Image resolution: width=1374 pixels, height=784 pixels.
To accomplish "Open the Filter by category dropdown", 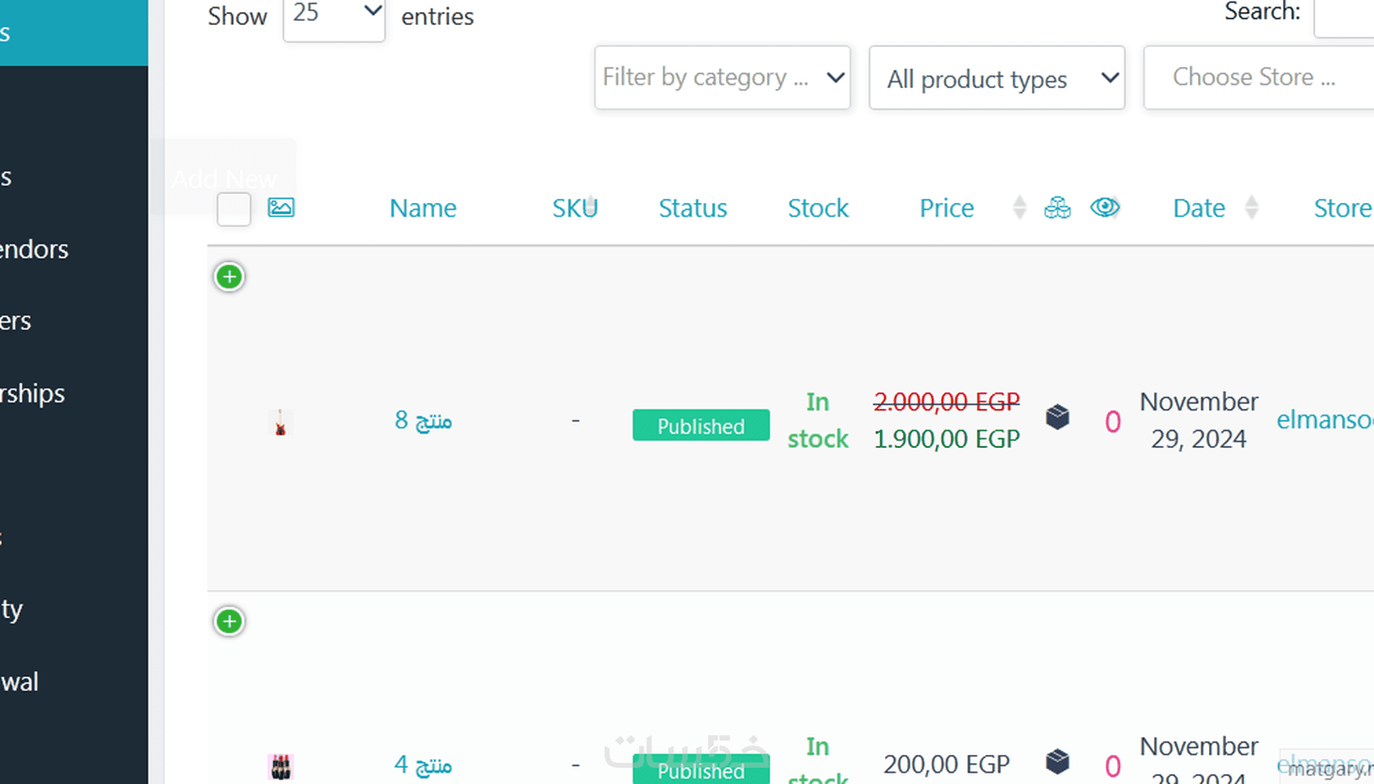I will click(x=722, y=78).
